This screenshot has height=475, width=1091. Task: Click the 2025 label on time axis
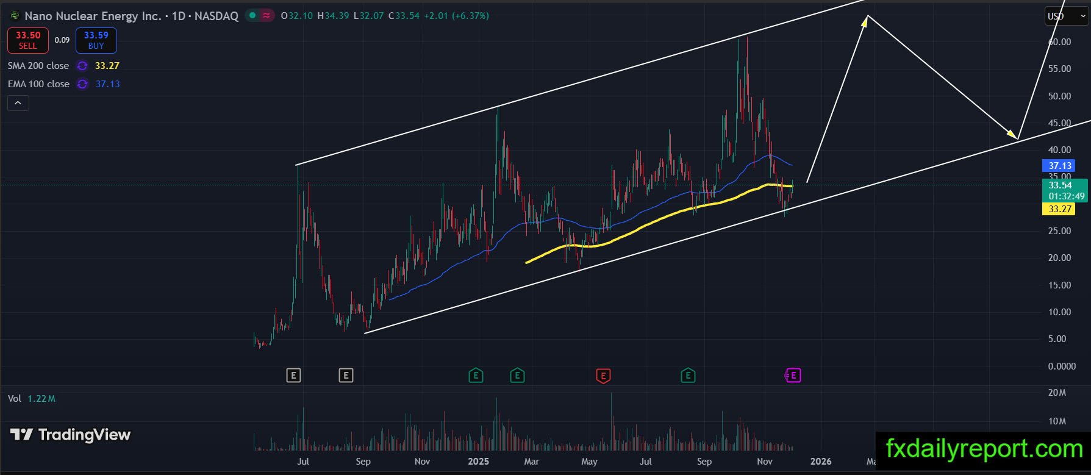[x=479, y=462]
